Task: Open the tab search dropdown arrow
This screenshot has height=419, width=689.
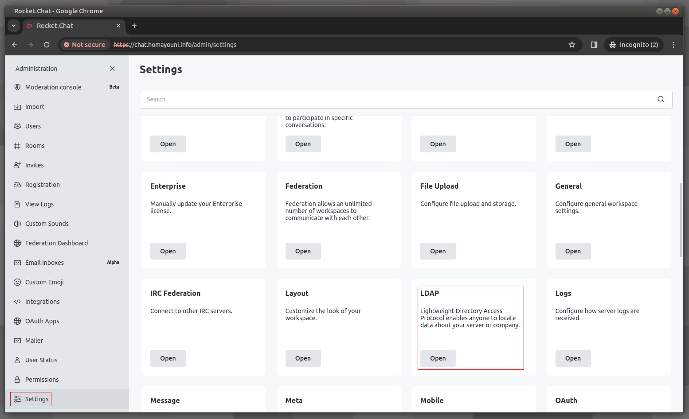Action: point(14,26)
